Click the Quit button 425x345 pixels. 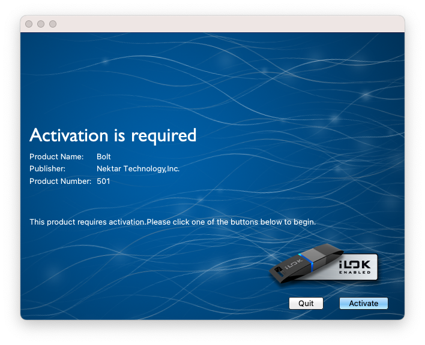[306, 303]
